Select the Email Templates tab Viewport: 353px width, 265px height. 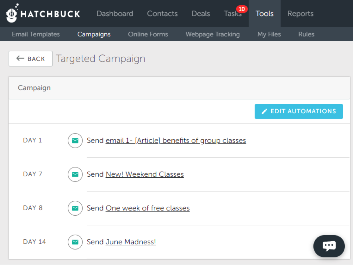(x=36, y=34)
